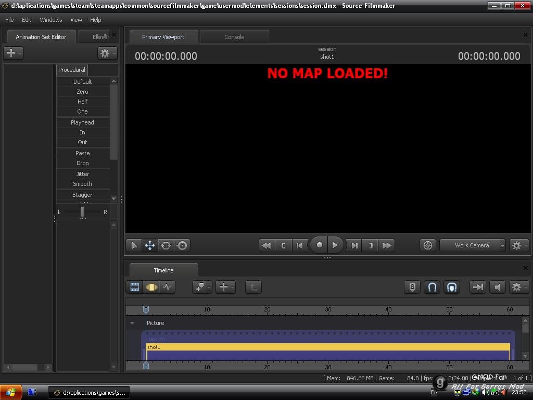The height and width of the screenshot is (400, 533).
Task: Apply the Jitter preset
Action: click(83, 174)
